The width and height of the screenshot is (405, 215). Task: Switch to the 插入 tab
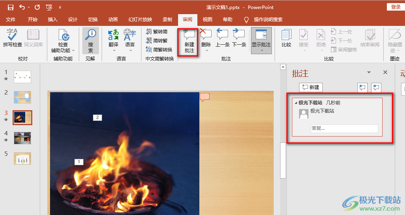click(53, 20)
